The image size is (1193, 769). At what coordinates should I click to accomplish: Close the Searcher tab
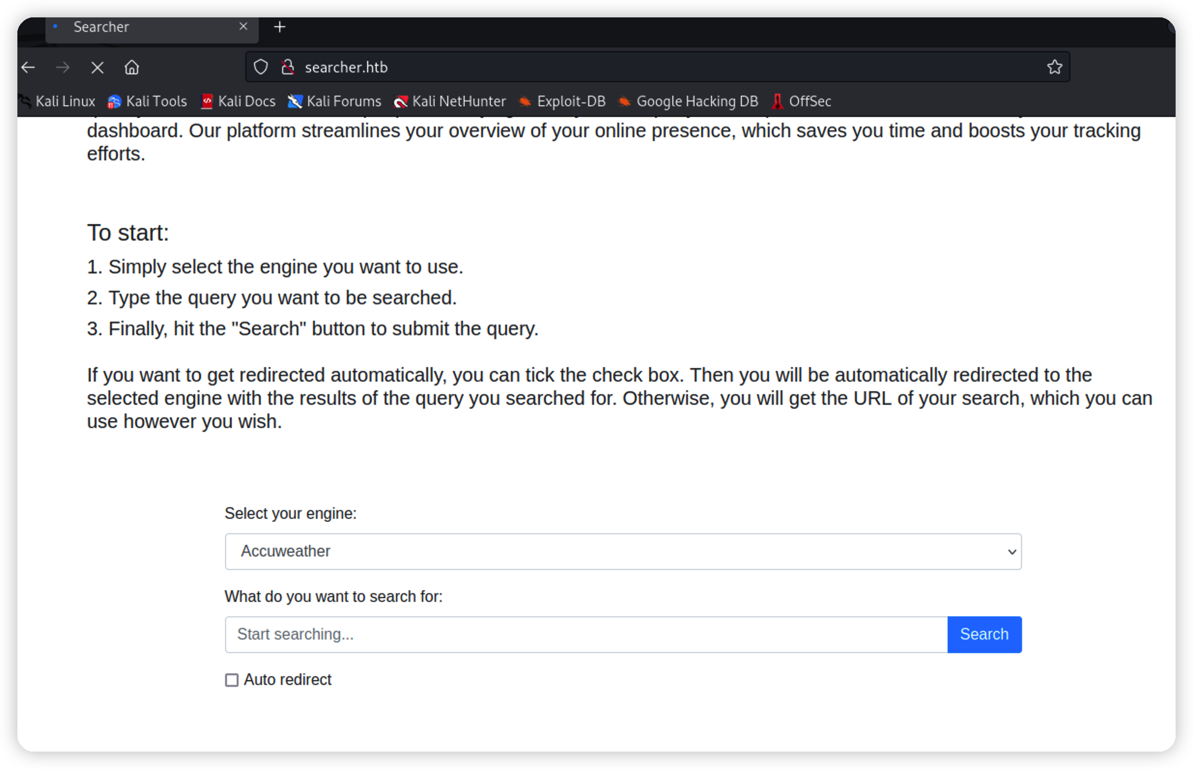tap(243, 27)
